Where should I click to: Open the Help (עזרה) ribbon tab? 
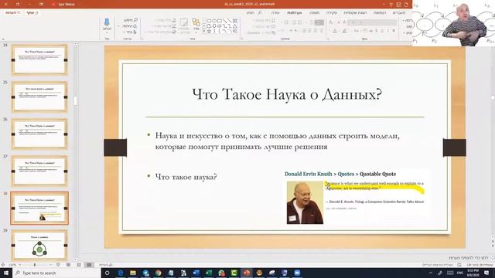point(275,12)
